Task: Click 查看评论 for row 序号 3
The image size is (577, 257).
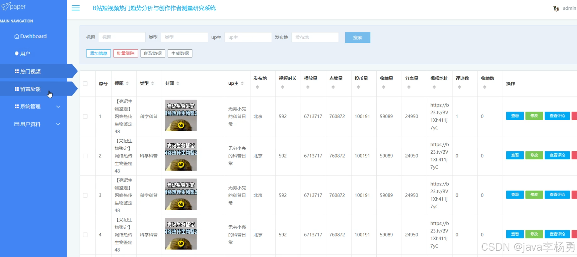Action: pyautogui.click(x=557, y=195)
